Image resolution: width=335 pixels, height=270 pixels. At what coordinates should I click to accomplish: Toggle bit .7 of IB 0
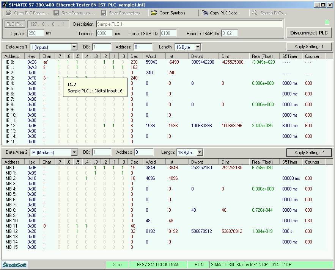point(59,62)
